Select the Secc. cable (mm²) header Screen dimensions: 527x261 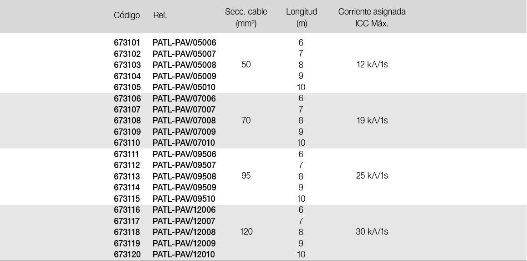246,17
